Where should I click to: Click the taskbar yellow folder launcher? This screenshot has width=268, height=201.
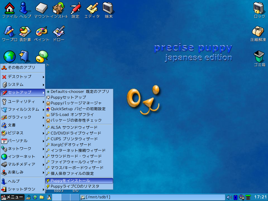click(x=42, y=197)
